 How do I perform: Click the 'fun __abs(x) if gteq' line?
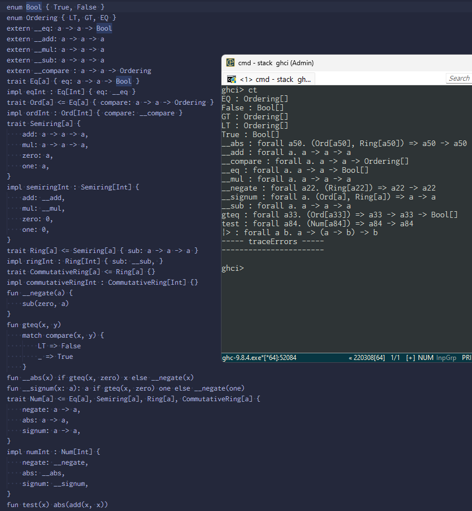(x=100, y=378)
